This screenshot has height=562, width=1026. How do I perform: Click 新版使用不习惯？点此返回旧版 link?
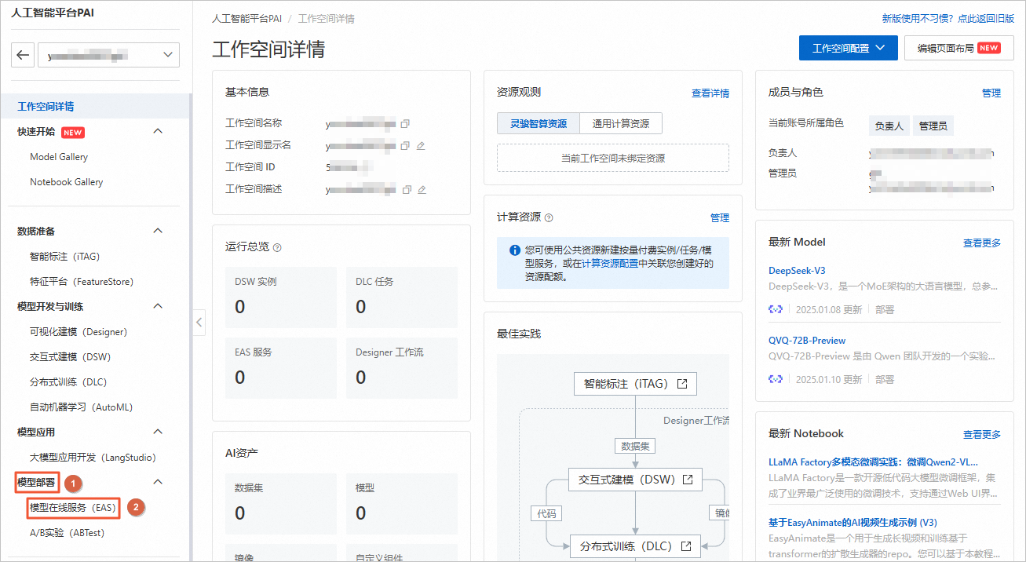(x=948, y=19)
